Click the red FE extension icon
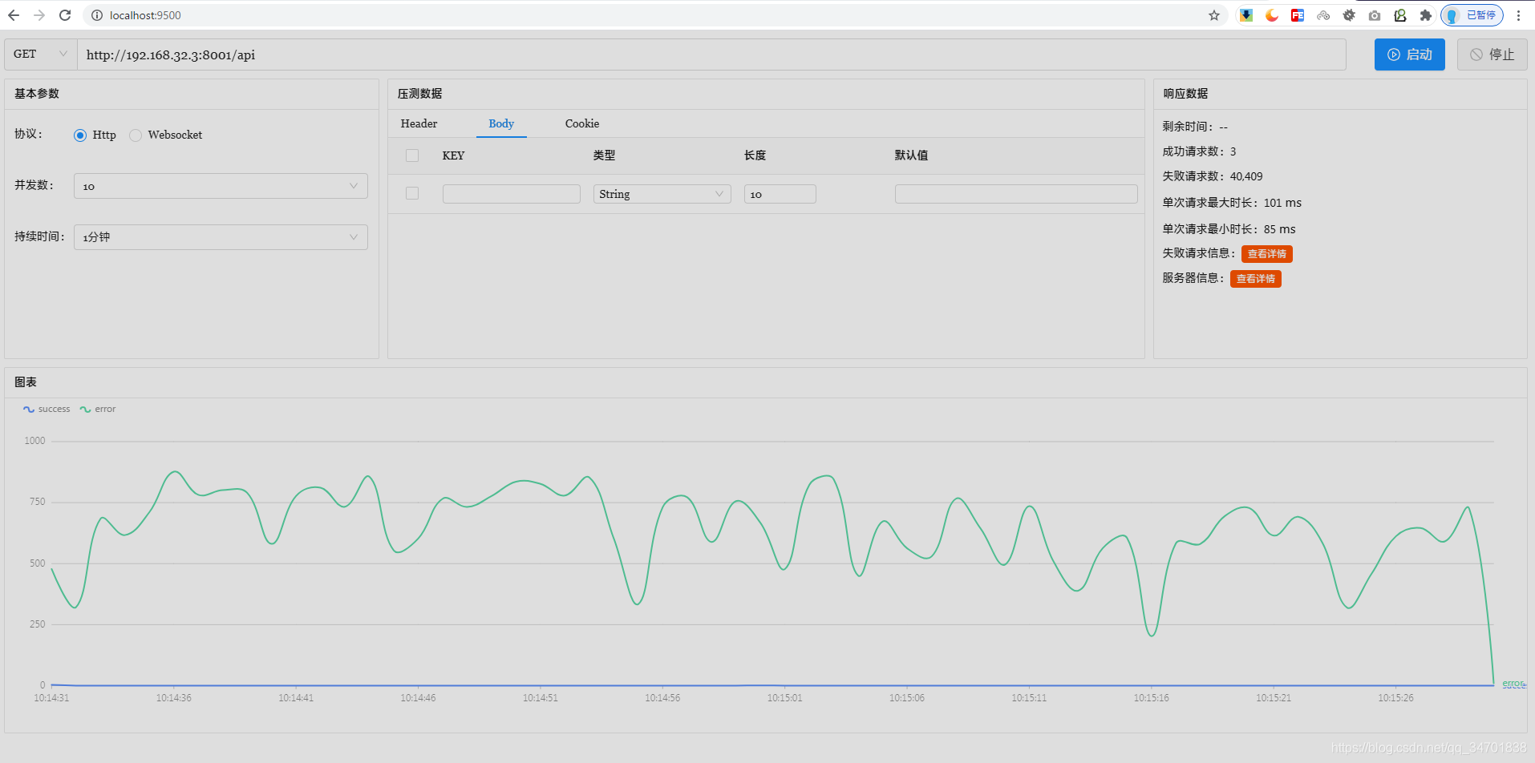The height and width of the screenshot is (763, 1535). click(1298, 15)
